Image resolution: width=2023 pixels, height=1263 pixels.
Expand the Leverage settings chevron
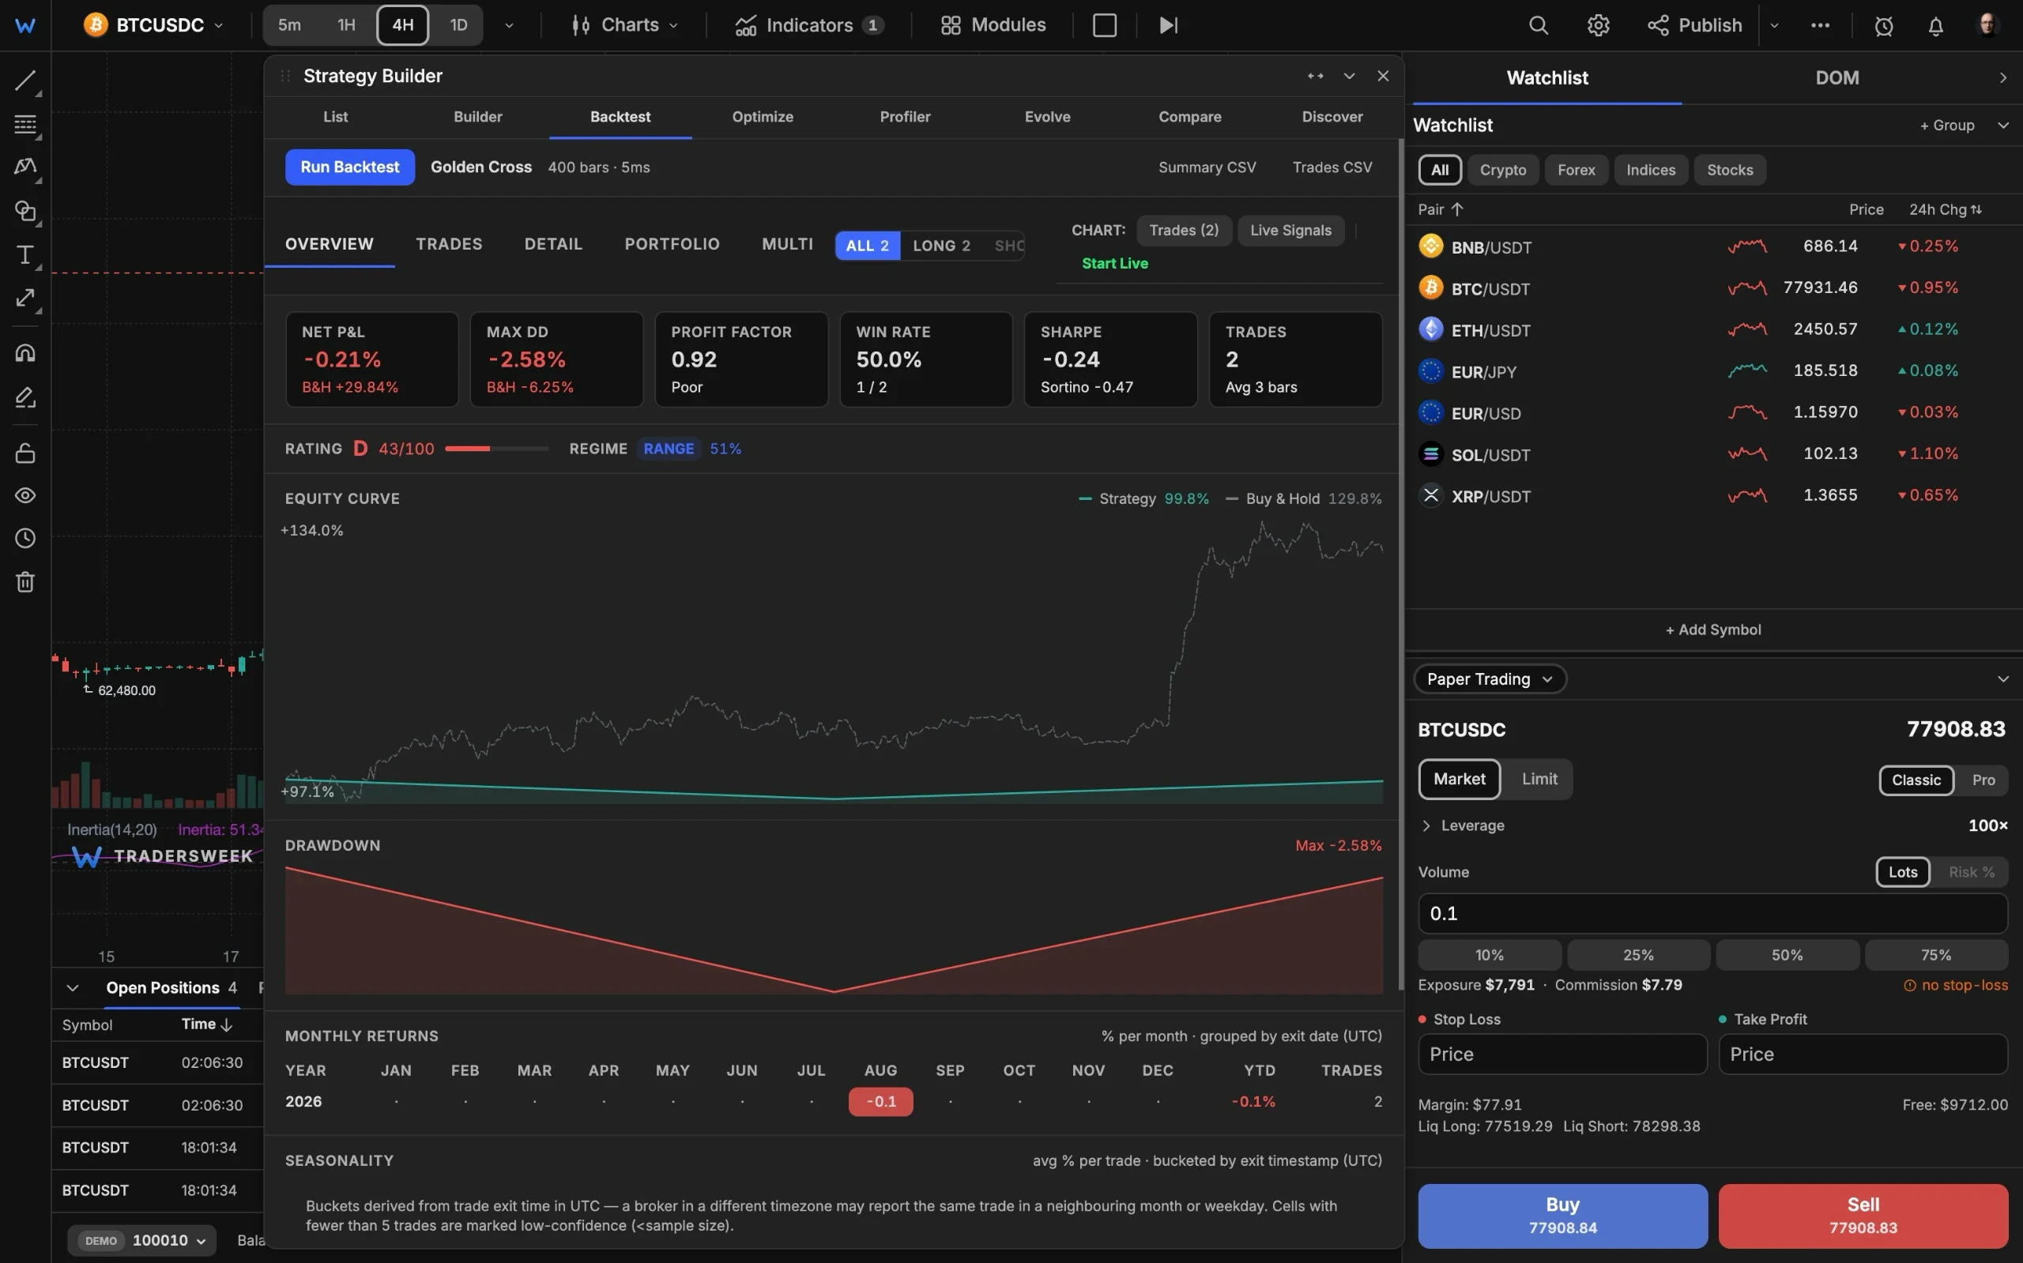point(1426,825)
